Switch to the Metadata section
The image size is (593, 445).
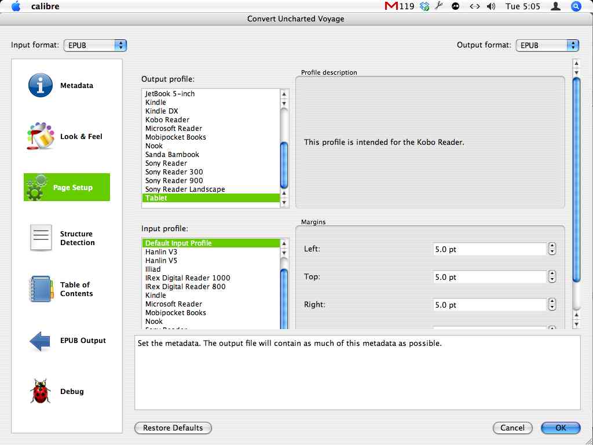point(76,86)
